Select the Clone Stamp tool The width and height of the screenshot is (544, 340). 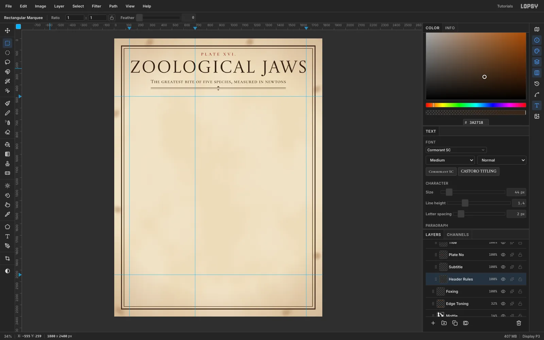pyautogui.click(x=7, y=164)
